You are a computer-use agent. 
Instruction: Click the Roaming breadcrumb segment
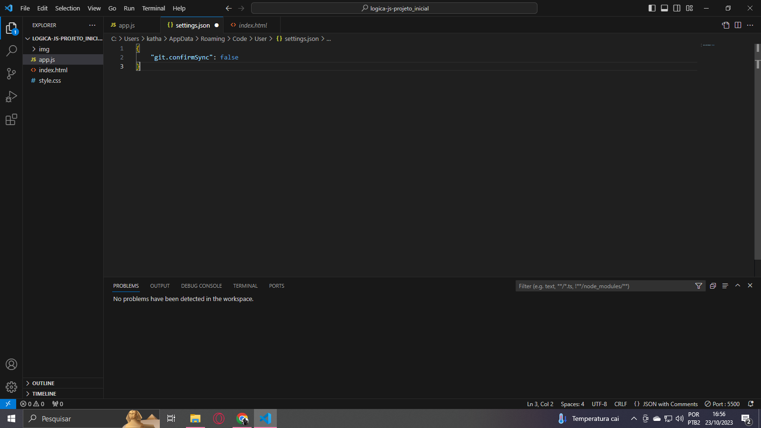213,39
